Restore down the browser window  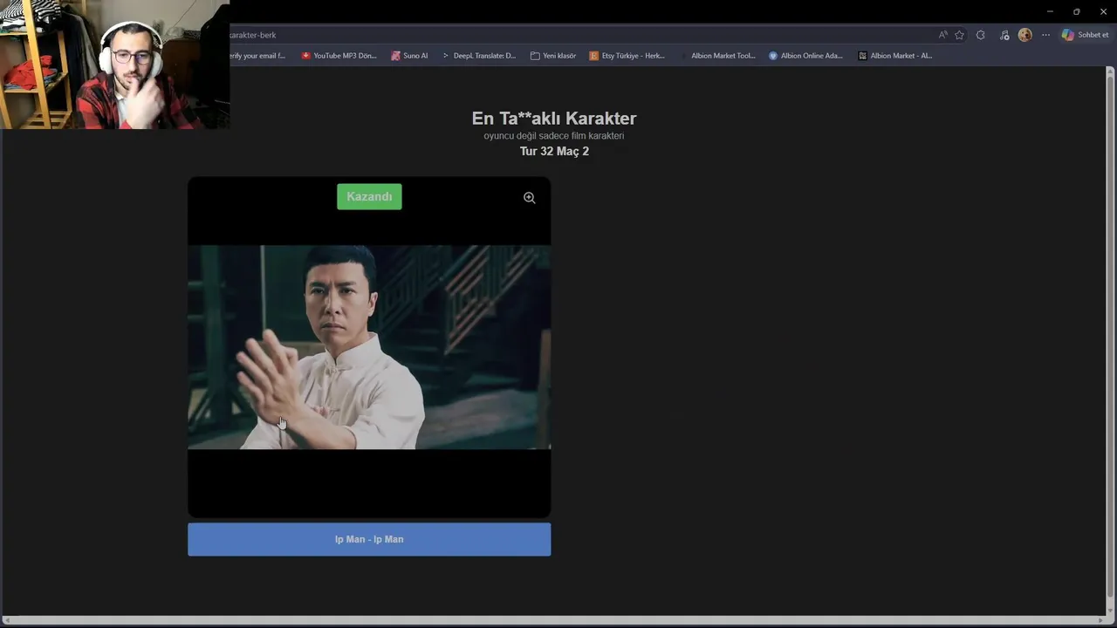click(1076, 11)
